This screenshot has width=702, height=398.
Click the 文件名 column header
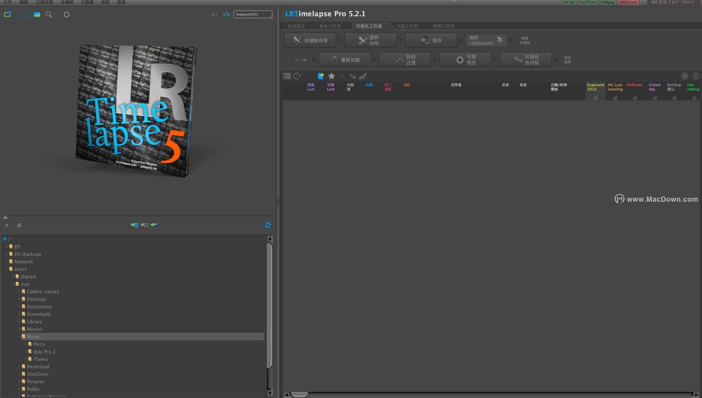tap(456, 85)
